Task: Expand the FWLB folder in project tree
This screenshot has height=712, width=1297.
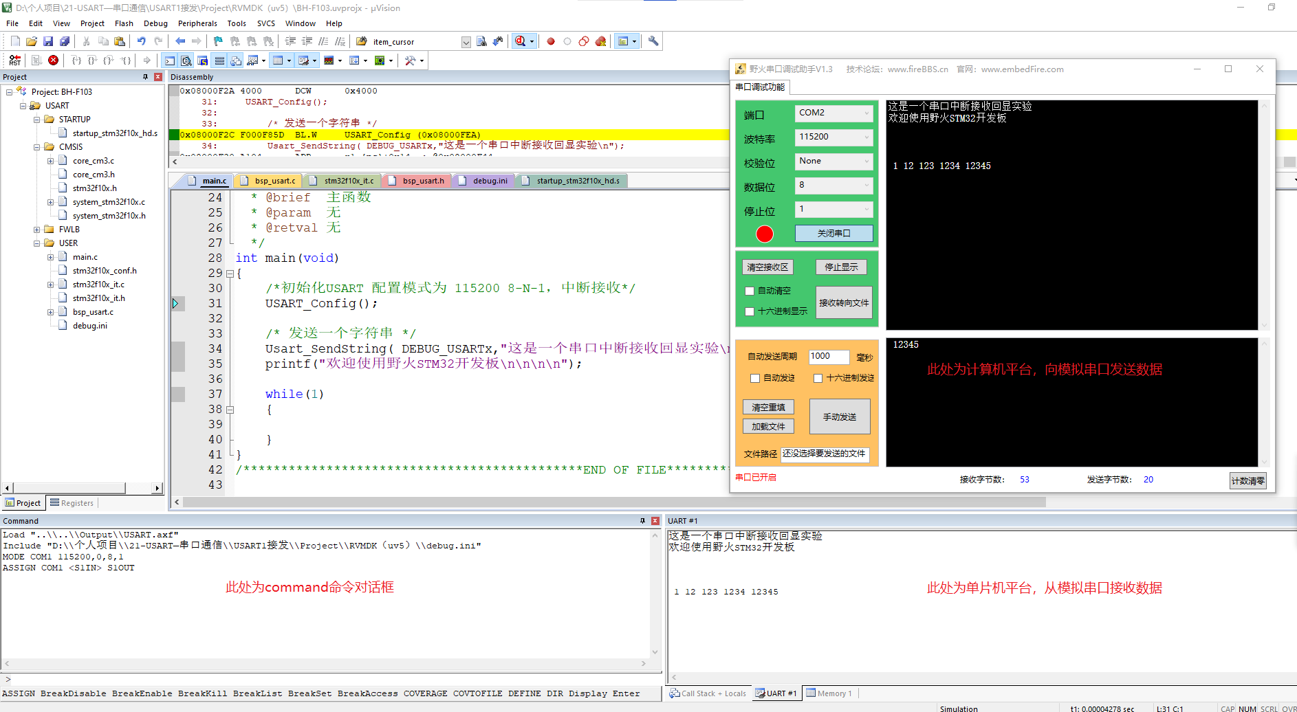Action: [36, 230]
